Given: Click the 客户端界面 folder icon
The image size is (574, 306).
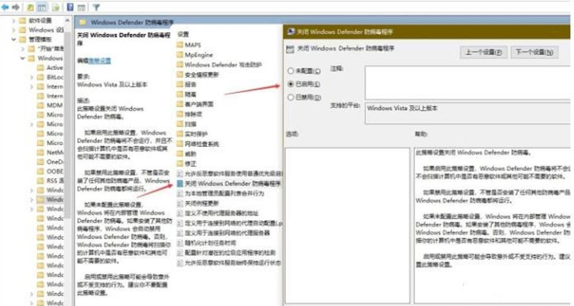Looking at the screenshot, I should tap(180, 104).
